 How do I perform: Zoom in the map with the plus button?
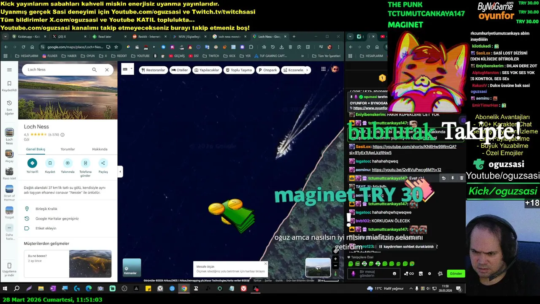coord(335,259)
